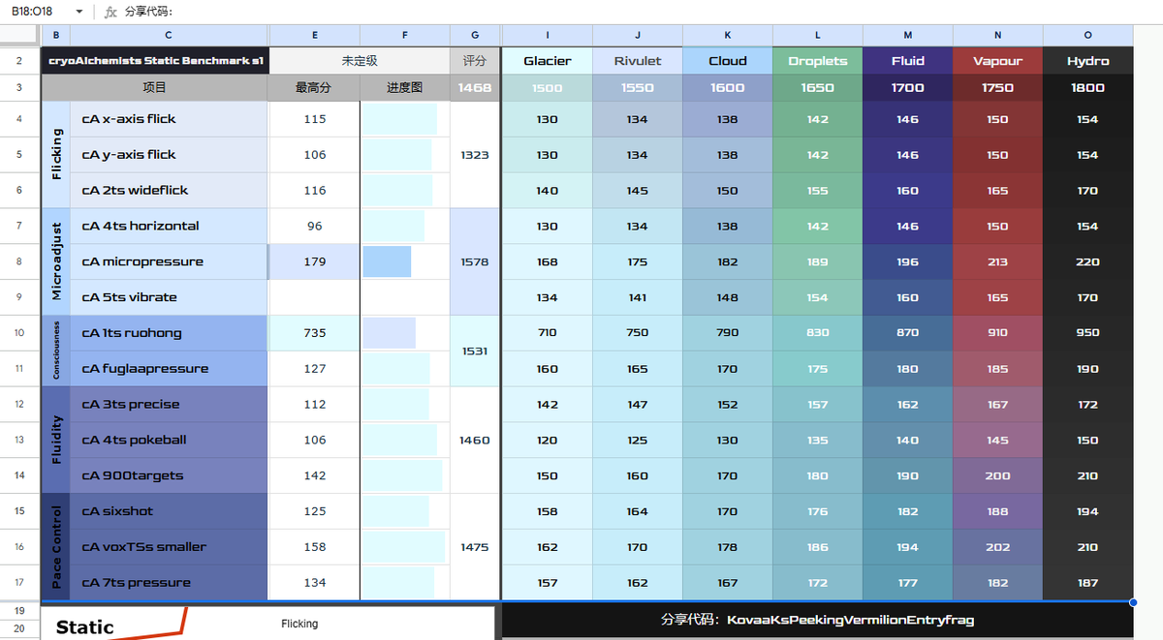Click the 'cA 4ts pokeball' scenario cell
1163x640 pixels.
point(169,440)
